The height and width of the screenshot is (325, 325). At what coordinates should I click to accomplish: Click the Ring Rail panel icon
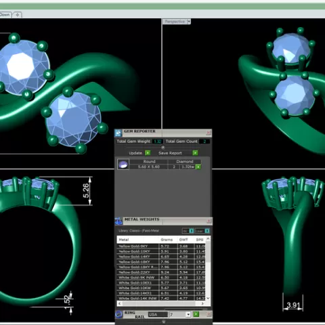pyautogui.click(x=118, y=314)
